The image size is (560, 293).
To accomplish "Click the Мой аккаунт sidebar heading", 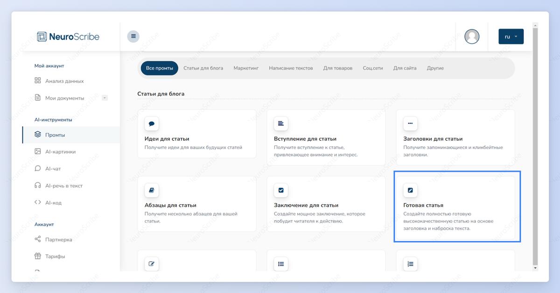I will [49, 66].
